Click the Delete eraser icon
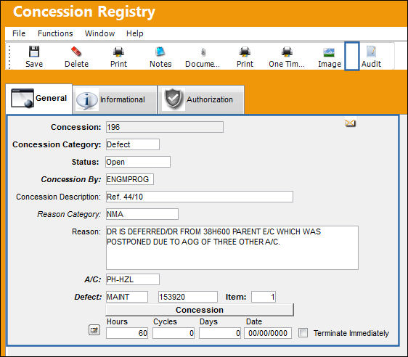Viewport: 408px width, 357px height. pyautogui.click(x=76, y=52)
